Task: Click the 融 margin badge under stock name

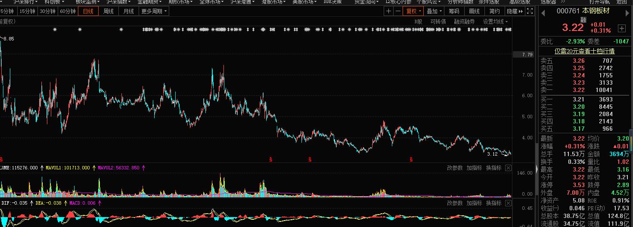Action: coord(583,19)
